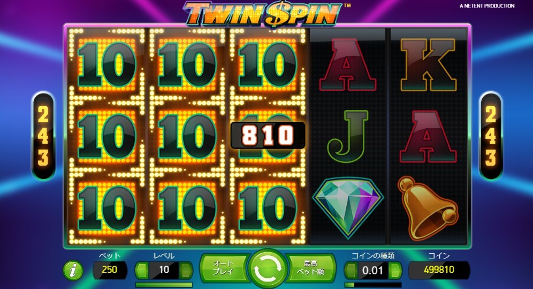Click the red K symbol on reel five
Image resolution: width=533 pixels, height=289 pixels.
(x=428, y=65)
